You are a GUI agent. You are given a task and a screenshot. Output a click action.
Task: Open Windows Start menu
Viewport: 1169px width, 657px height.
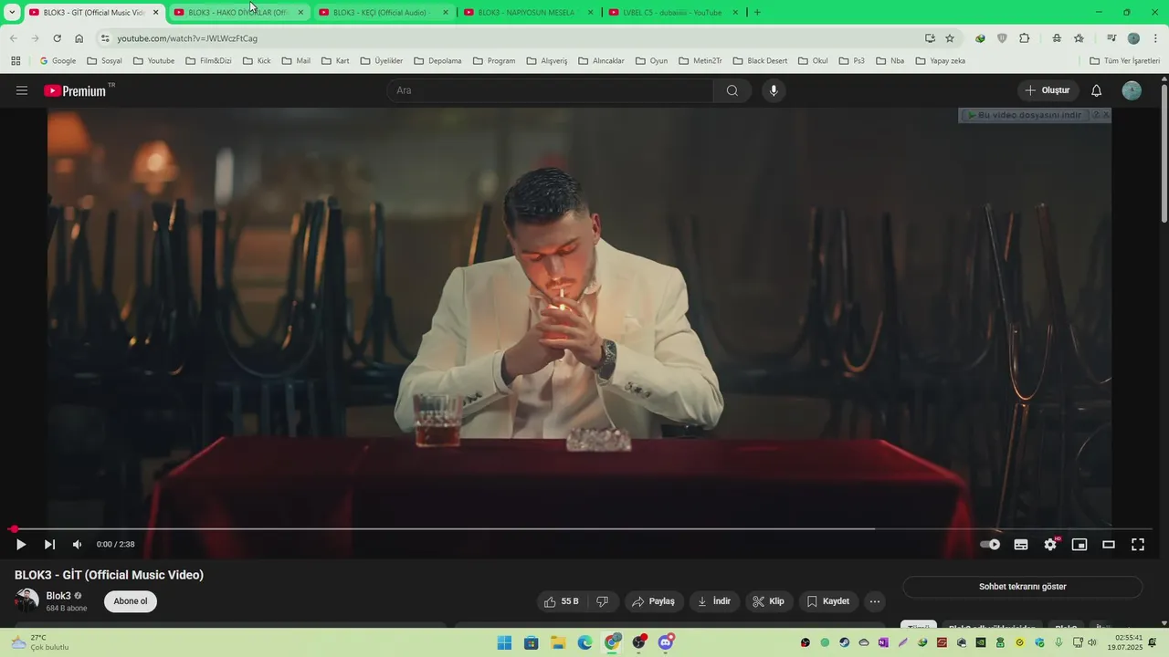[x=504, y=642]
